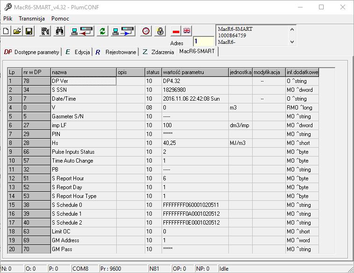Send data to device with blue arrow icon
This screenshot has height=273, width=354.
click(x=123, y=31)
